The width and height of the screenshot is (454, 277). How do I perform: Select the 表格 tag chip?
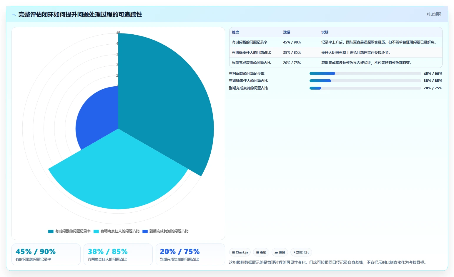(x=261, y=252)
